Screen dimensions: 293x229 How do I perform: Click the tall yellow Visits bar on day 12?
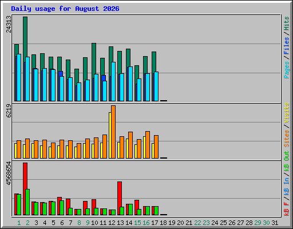pyautogui.click(x=110, y=135)
